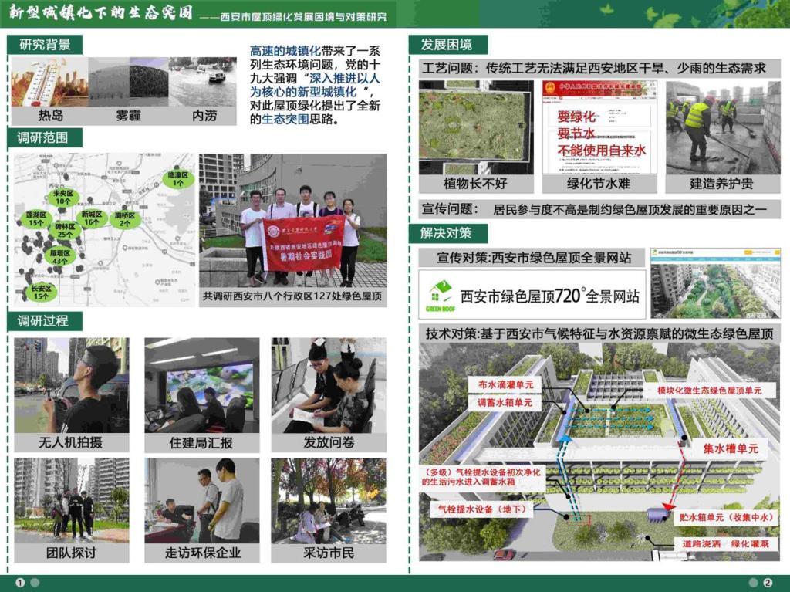
Task: Click the 西安市绿色屋顶720°全景网站 banner
Action: pos(532,294)
